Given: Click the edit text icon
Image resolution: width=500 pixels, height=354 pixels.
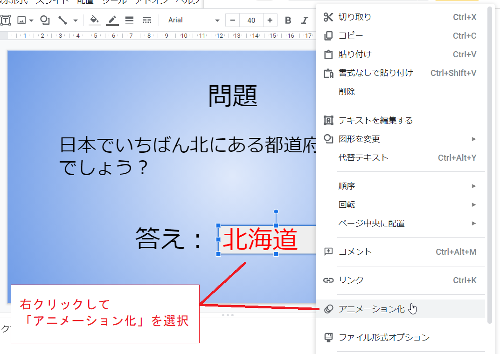Looking at the screenshot, I should (328, 120).
